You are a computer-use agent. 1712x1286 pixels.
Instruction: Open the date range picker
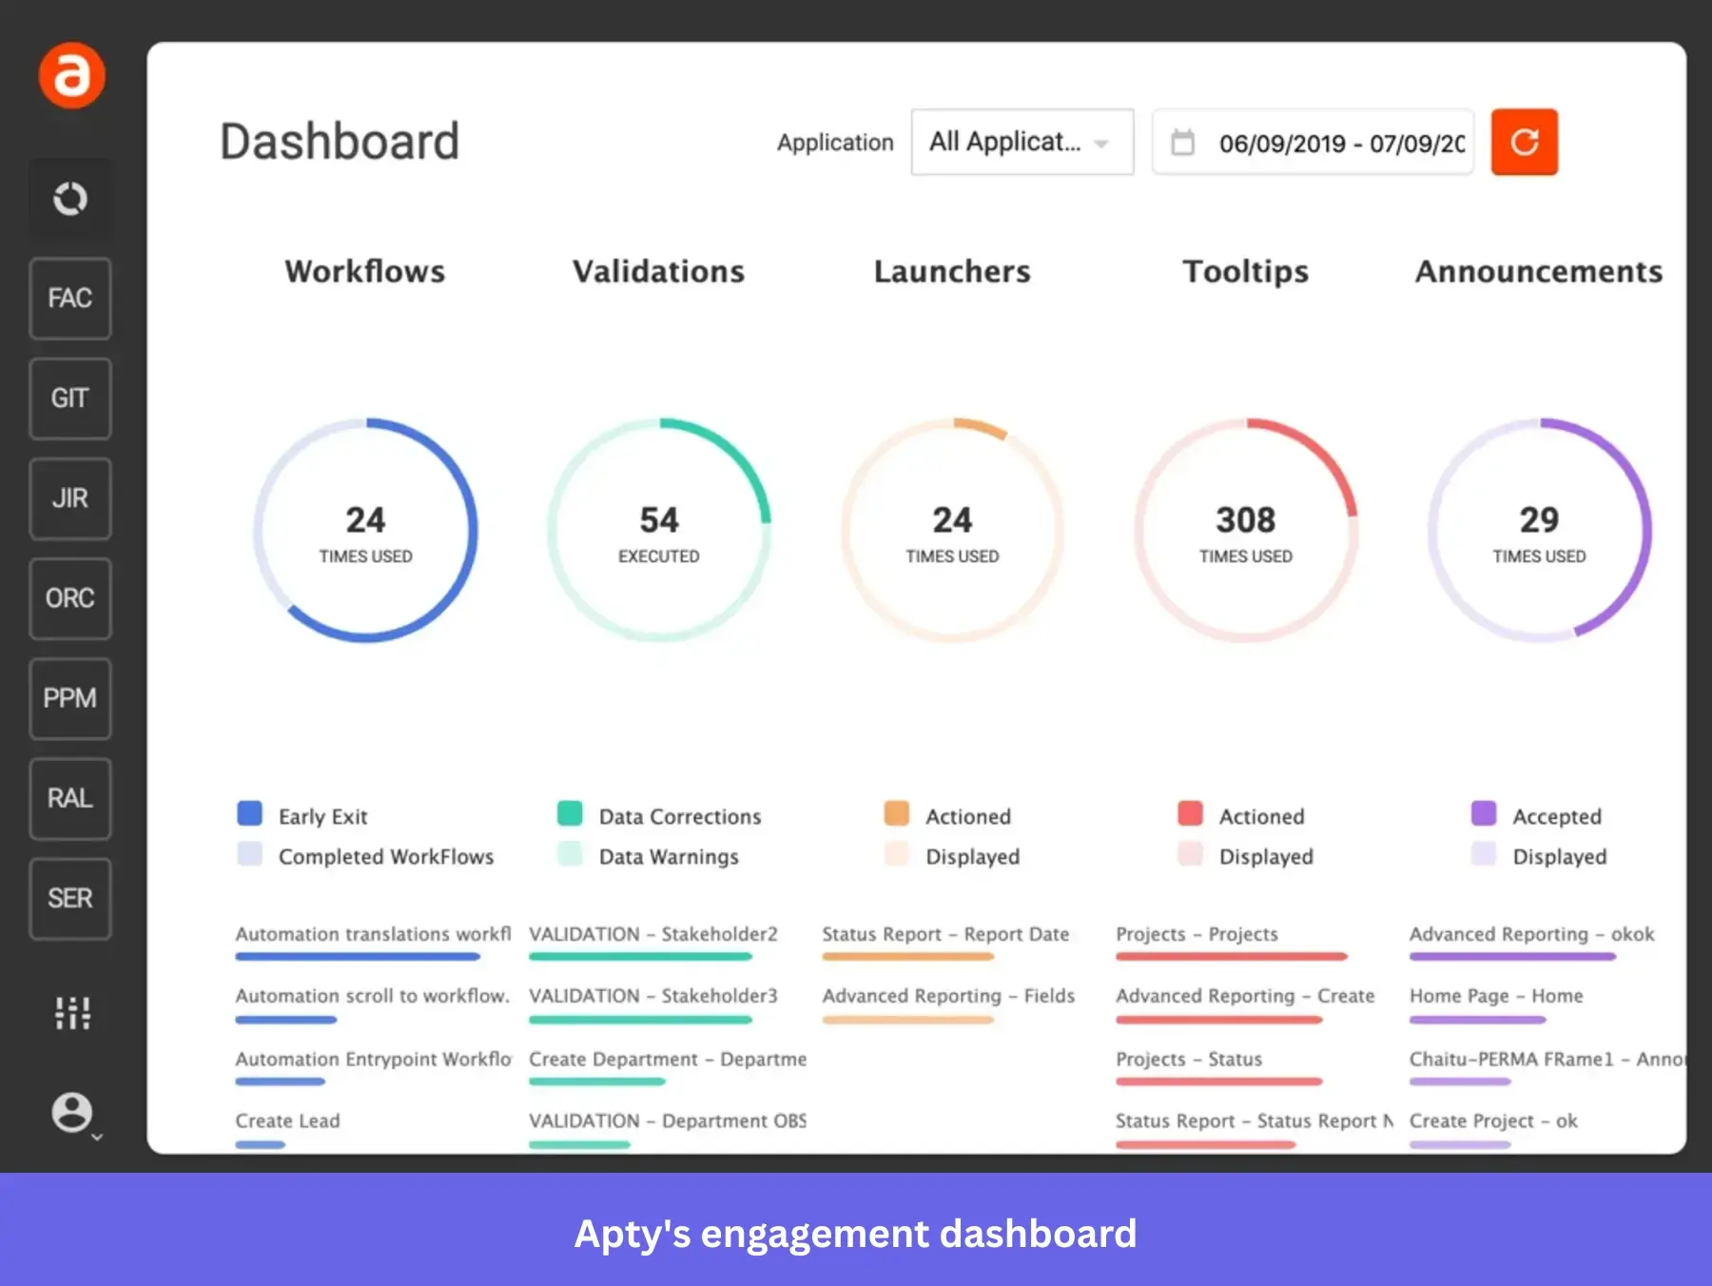tap(1332, 143)
